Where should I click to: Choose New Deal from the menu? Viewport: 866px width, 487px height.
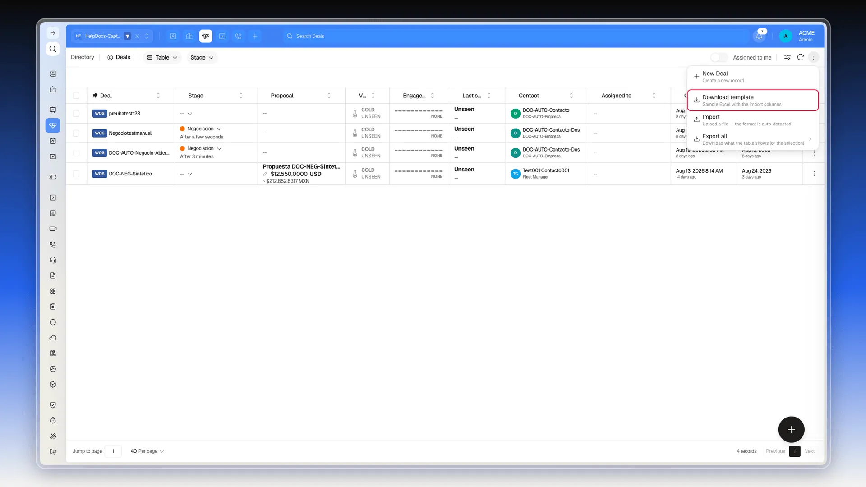[753, 77]
